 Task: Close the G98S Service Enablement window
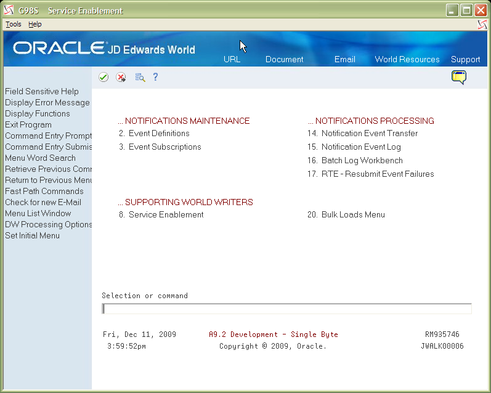(481, 10)
